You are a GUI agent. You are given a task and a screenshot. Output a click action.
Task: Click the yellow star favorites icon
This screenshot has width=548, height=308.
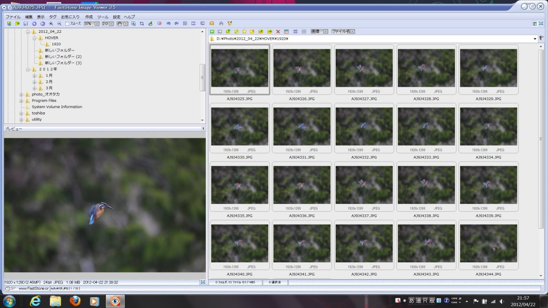(x=244, y=31)
